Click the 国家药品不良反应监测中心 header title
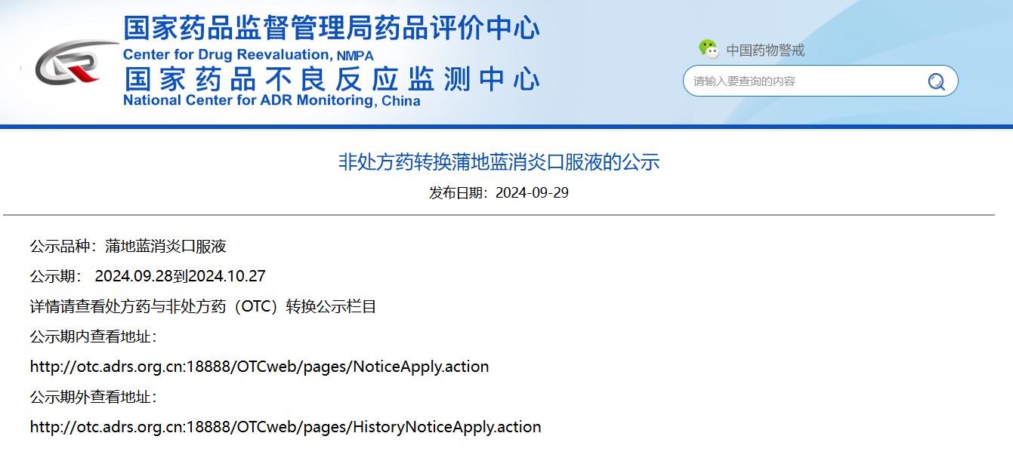Screen dimensions: 1013x476 point(331,78)
